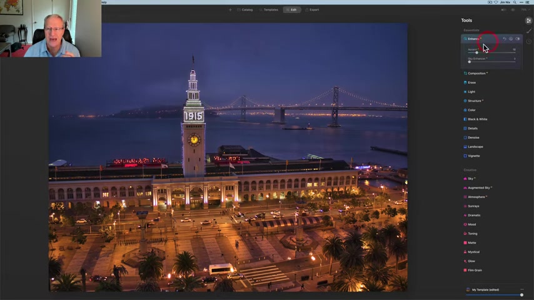The width and height of the screenshot is (534, 300).
Task: Select the Erase tool
Action: 471,82
